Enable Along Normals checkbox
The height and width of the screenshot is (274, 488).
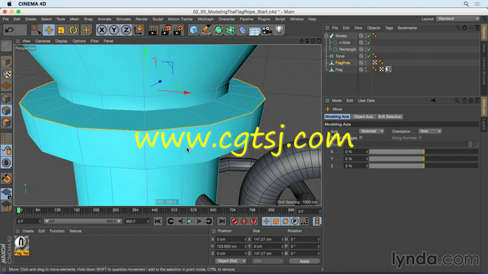click(420, 138)
